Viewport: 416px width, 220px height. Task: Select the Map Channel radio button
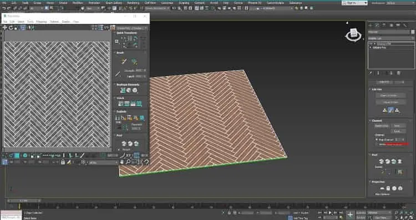(377, 139)
